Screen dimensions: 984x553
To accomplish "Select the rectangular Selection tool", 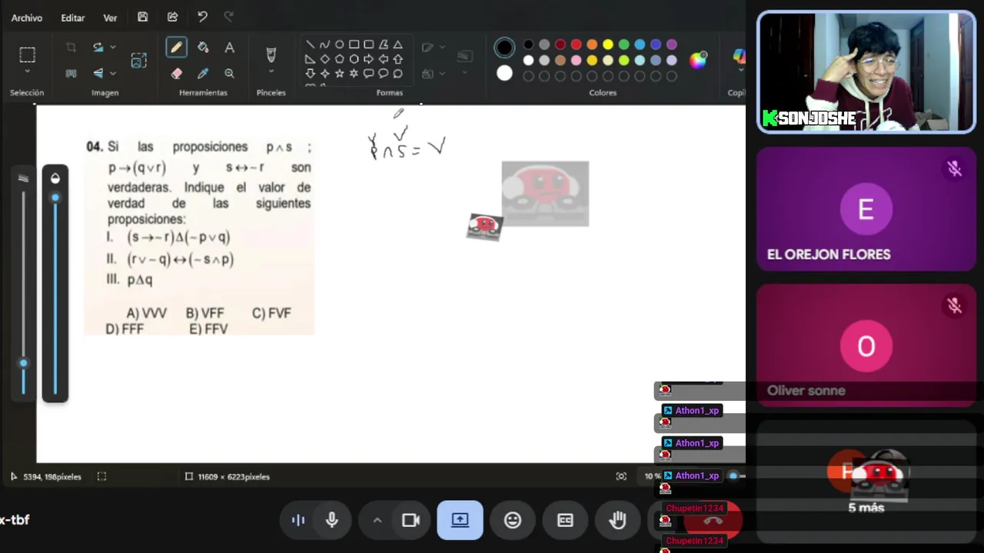I will [27, 55].
